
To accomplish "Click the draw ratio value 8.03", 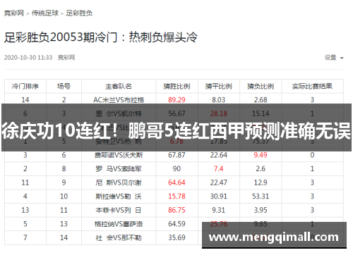I will (x=219, y=100).
